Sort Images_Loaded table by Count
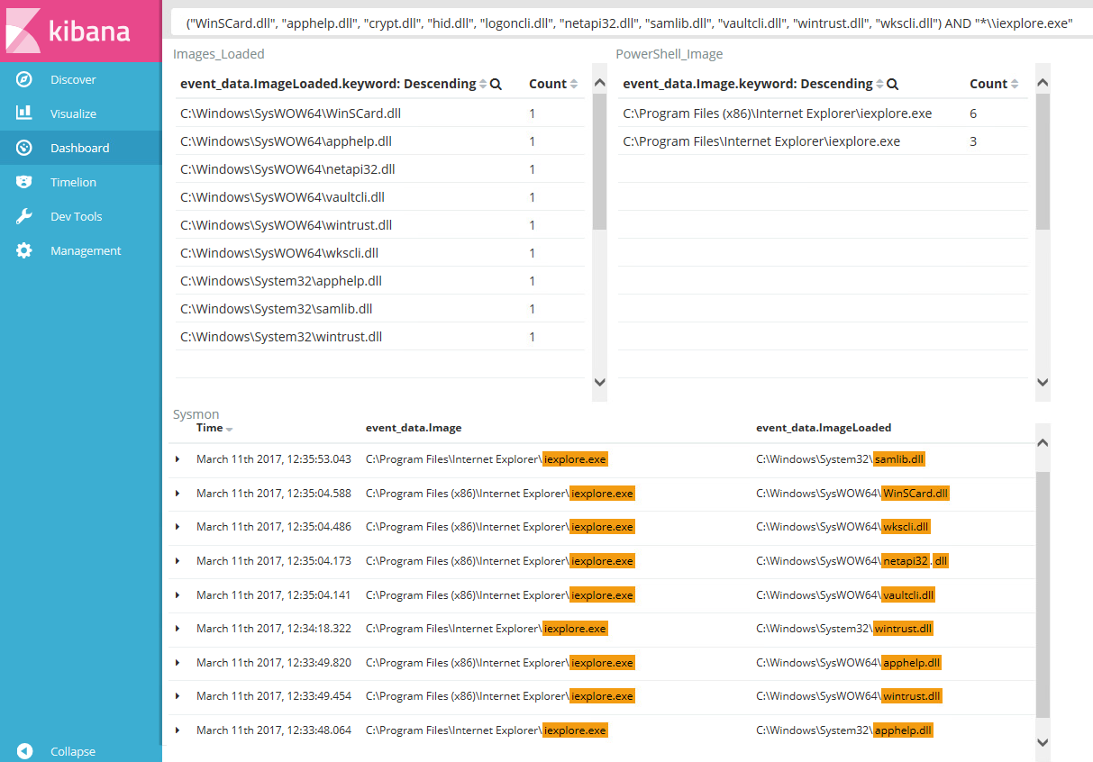This screenshot has width=1093, height=762. tap(574, 84)
